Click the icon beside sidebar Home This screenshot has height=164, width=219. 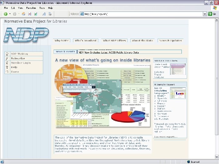7,72
